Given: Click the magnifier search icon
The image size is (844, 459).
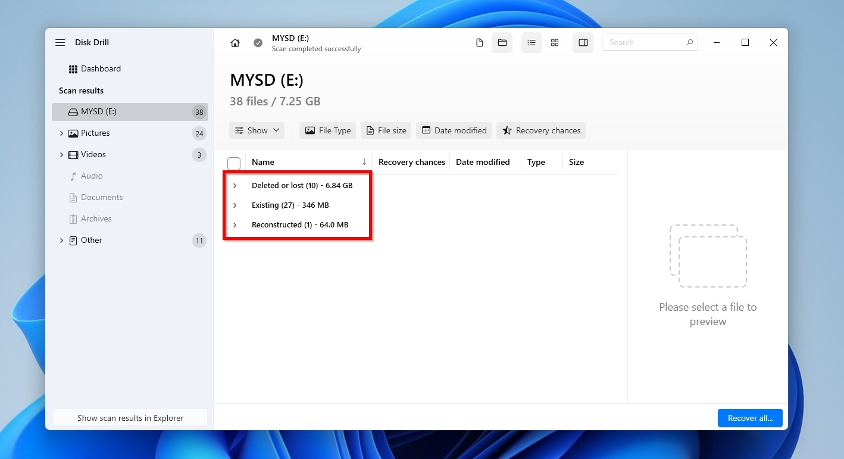Looking at the screenshot, I should (x=690, y=42).
